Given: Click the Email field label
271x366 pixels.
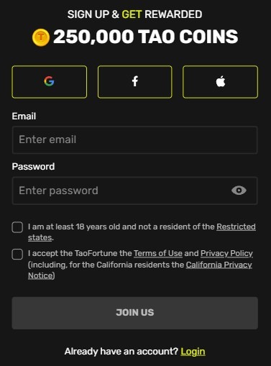Looking at the screenshot, I should click(x=24, y=116).
